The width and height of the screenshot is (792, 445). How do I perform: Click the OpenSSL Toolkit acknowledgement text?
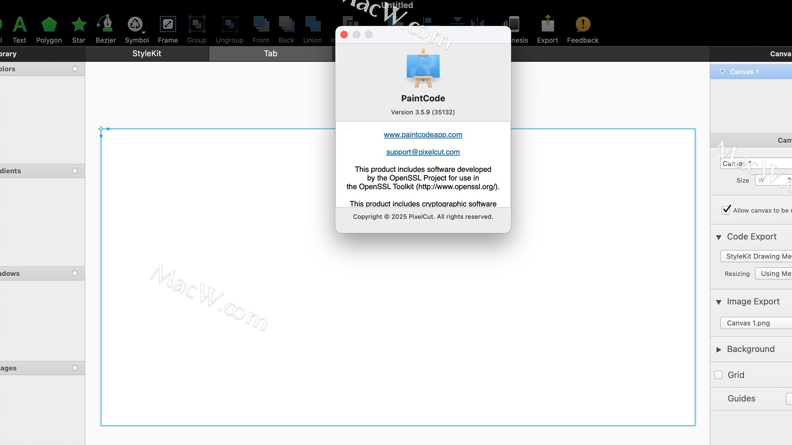(x=423, y=178)
